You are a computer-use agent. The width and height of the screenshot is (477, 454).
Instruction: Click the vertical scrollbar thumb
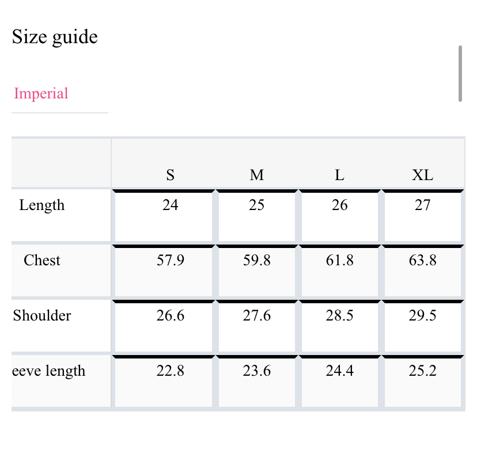pos(460,74)
